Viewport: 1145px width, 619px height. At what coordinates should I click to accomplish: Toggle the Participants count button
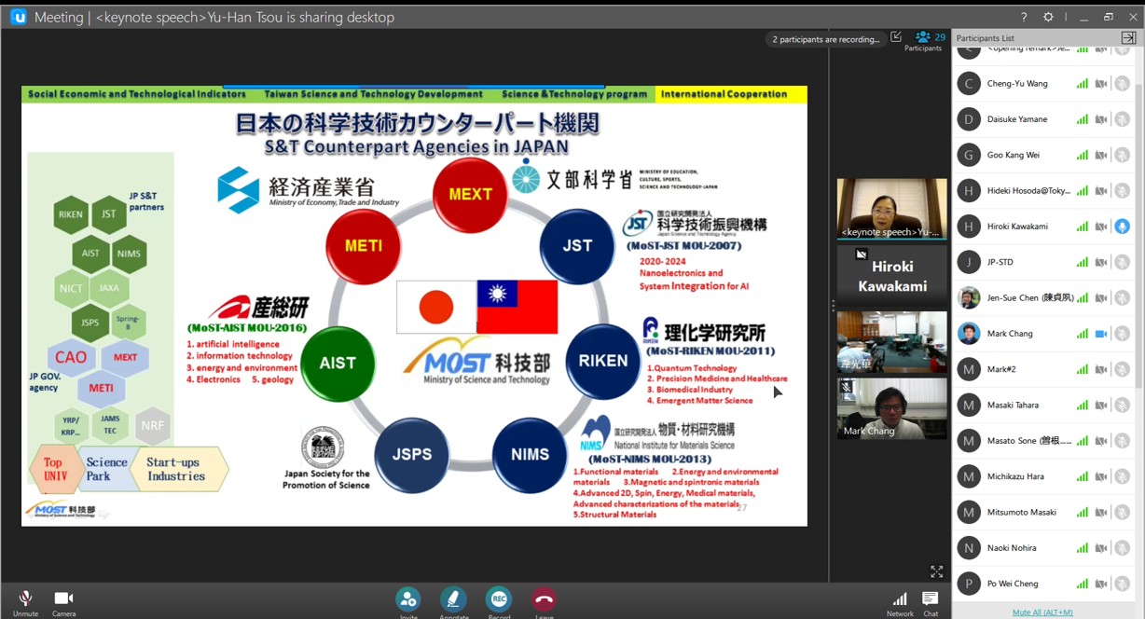[x=923, y=40]
